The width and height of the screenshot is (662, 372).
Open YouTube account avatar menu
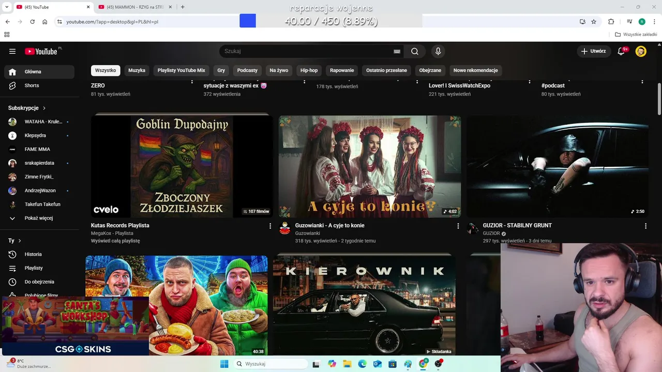click(x=641, y=51)
